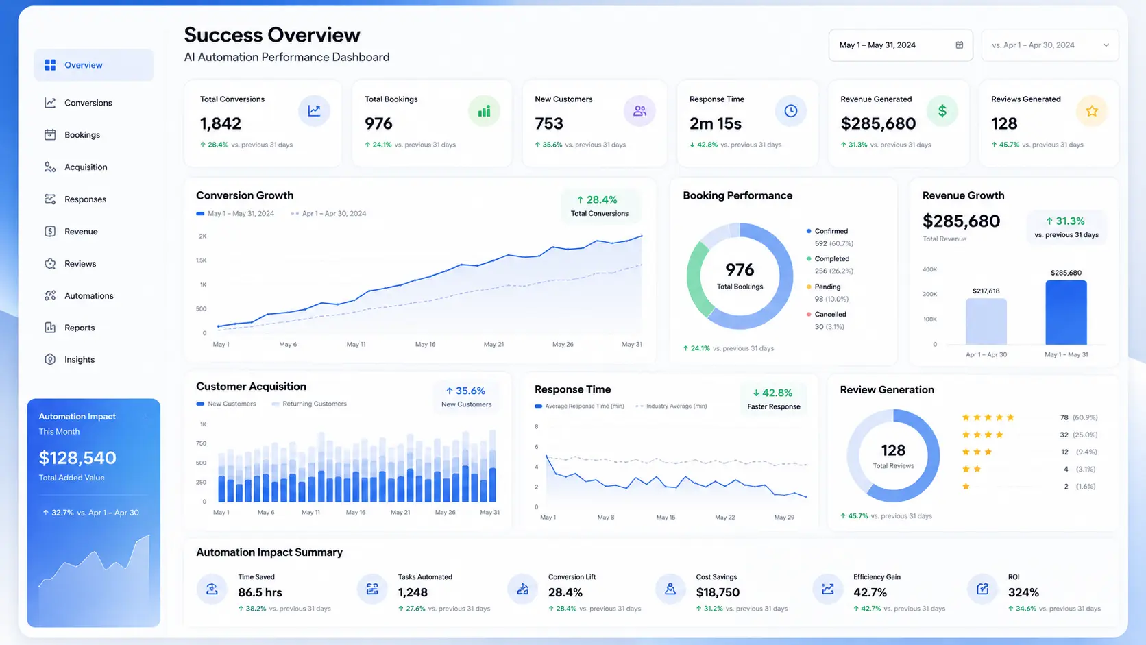Click the 128 Total Reviews donut chart
The image size is (1146, 645).
point(893,456)
